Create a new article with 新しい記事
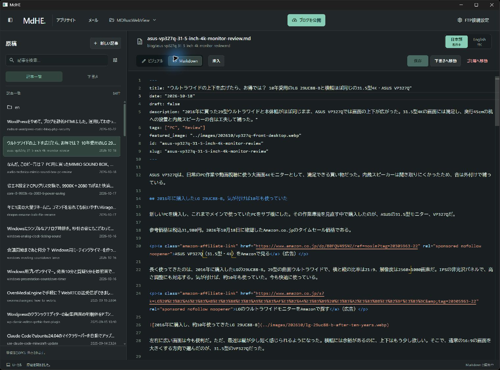This screenshot has height=370, width=500. [106, 43]
